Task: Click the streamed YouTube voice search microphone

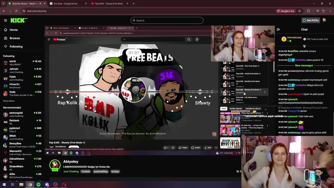Action: pos(197,39)
